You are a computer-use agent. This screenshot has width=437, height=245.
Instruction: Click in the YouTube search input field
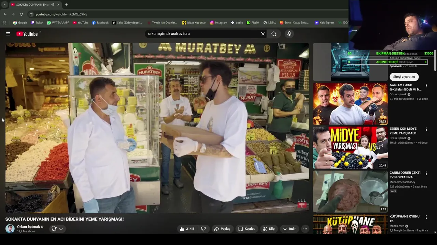click(x=203, y=34)
